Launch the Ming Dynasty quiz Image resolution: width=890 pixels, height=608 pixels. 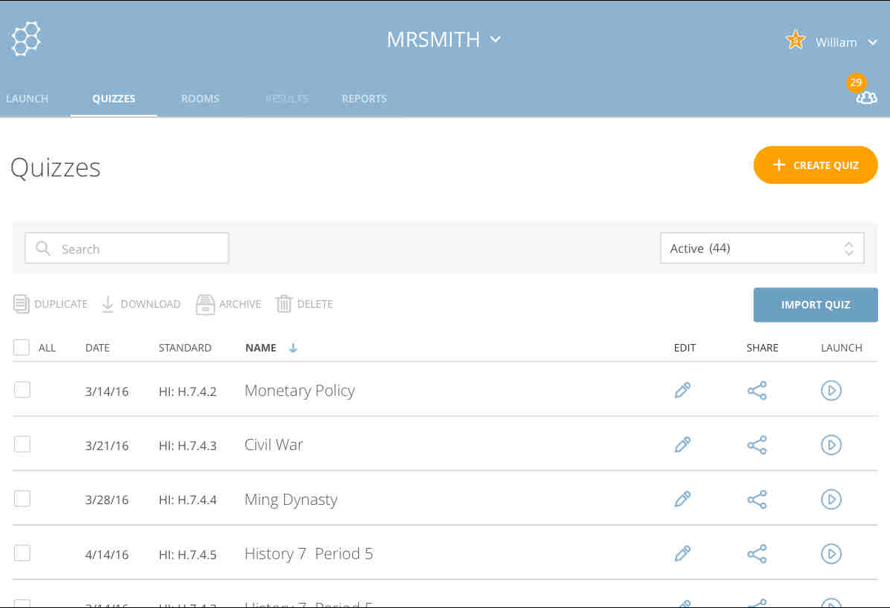pyautogui.click(x=831, y=500)
